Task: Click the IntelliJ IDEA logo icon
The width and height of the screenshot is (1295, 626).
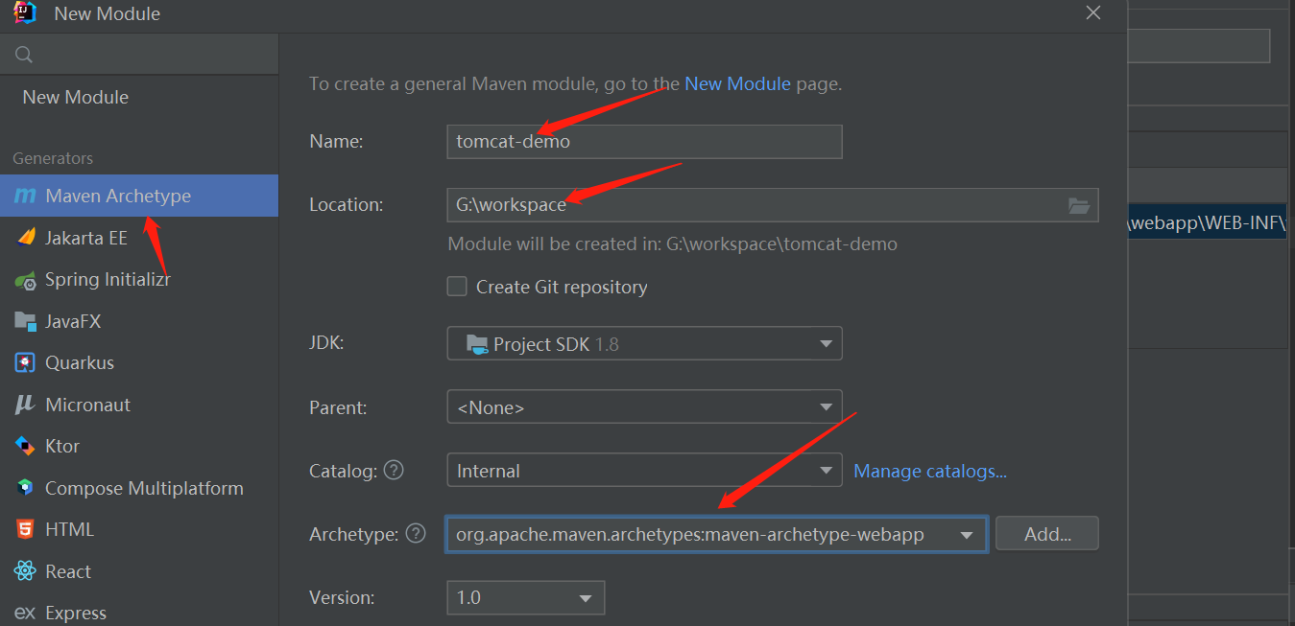Action: point(25,13)
